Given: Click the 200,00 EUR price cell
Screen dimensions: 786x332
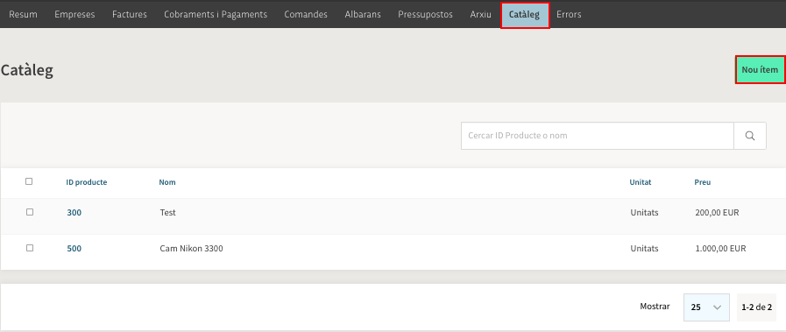Looking at the screenshot, I should 718,213.
